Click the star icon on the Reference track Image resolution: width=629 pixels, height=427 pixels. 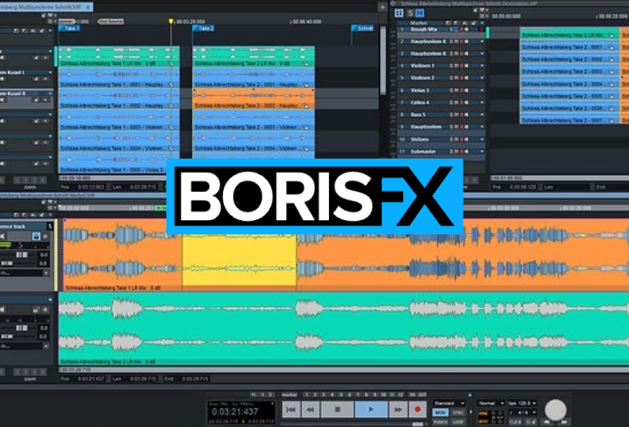(45, 237)
